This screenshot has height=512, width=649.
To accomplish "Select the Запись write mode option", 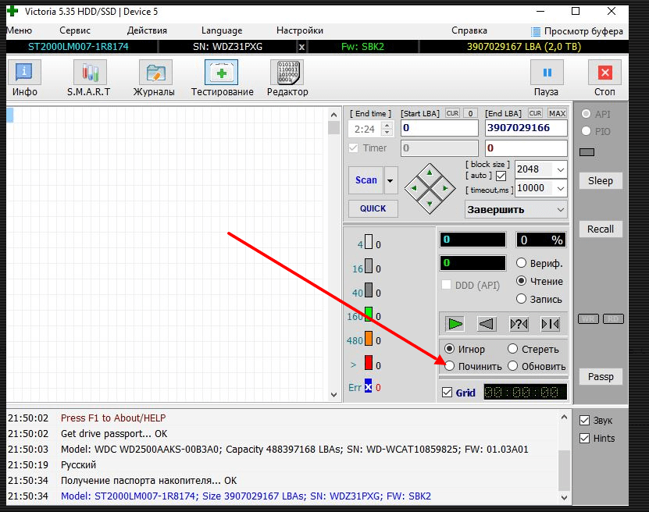I will point(522,299).
